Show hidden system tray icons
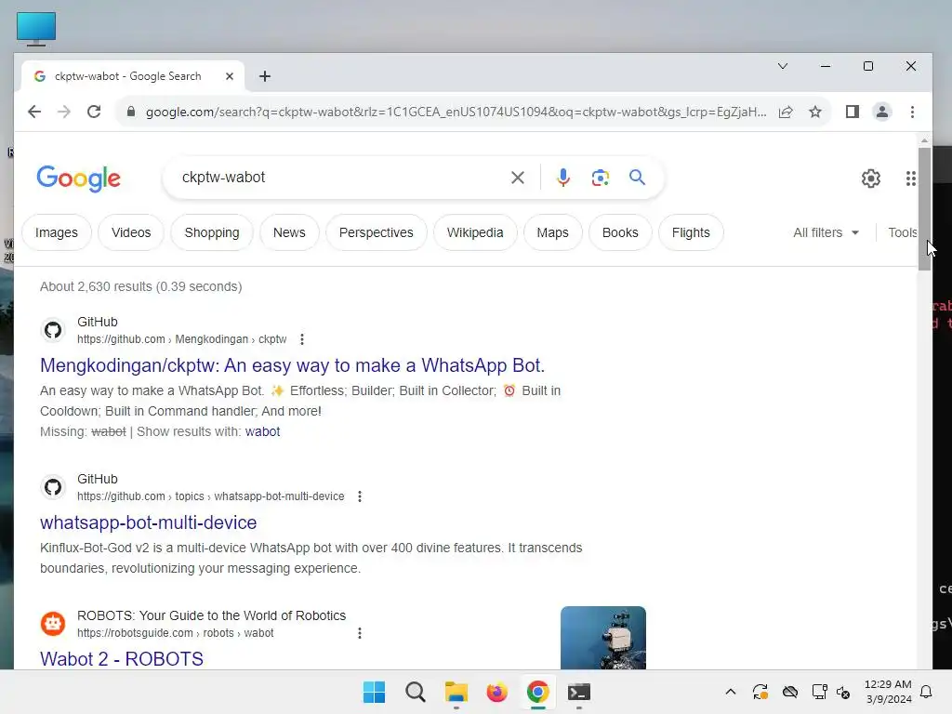 (x=731, y=692)
